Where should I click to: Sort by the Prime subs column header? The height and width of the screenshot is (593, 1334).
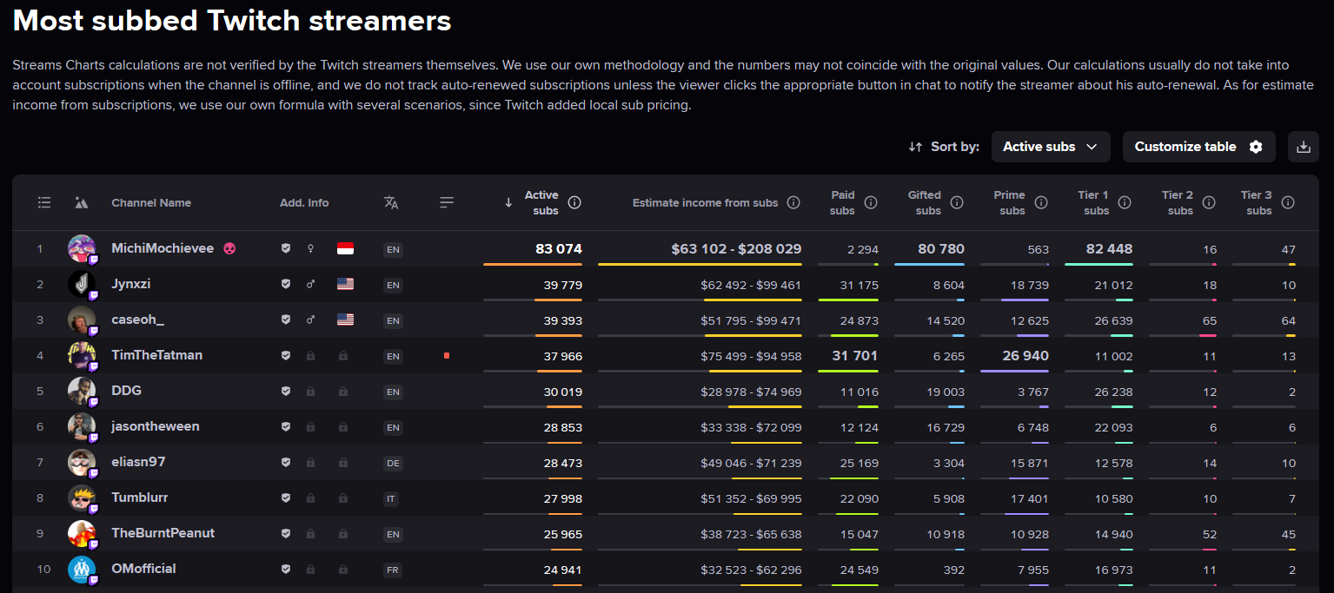point(1010,202)
